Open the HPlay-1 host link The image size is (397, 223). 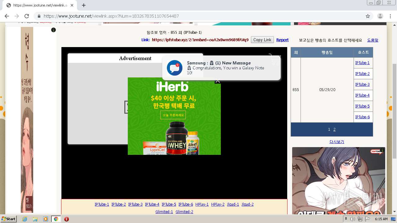tap(202, 204)
